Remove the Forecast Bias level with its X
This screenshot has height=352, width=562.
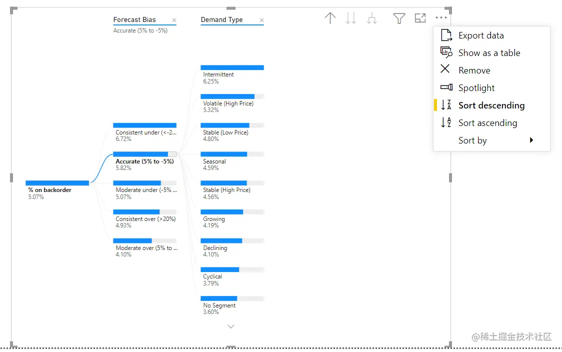coord(174,20)
